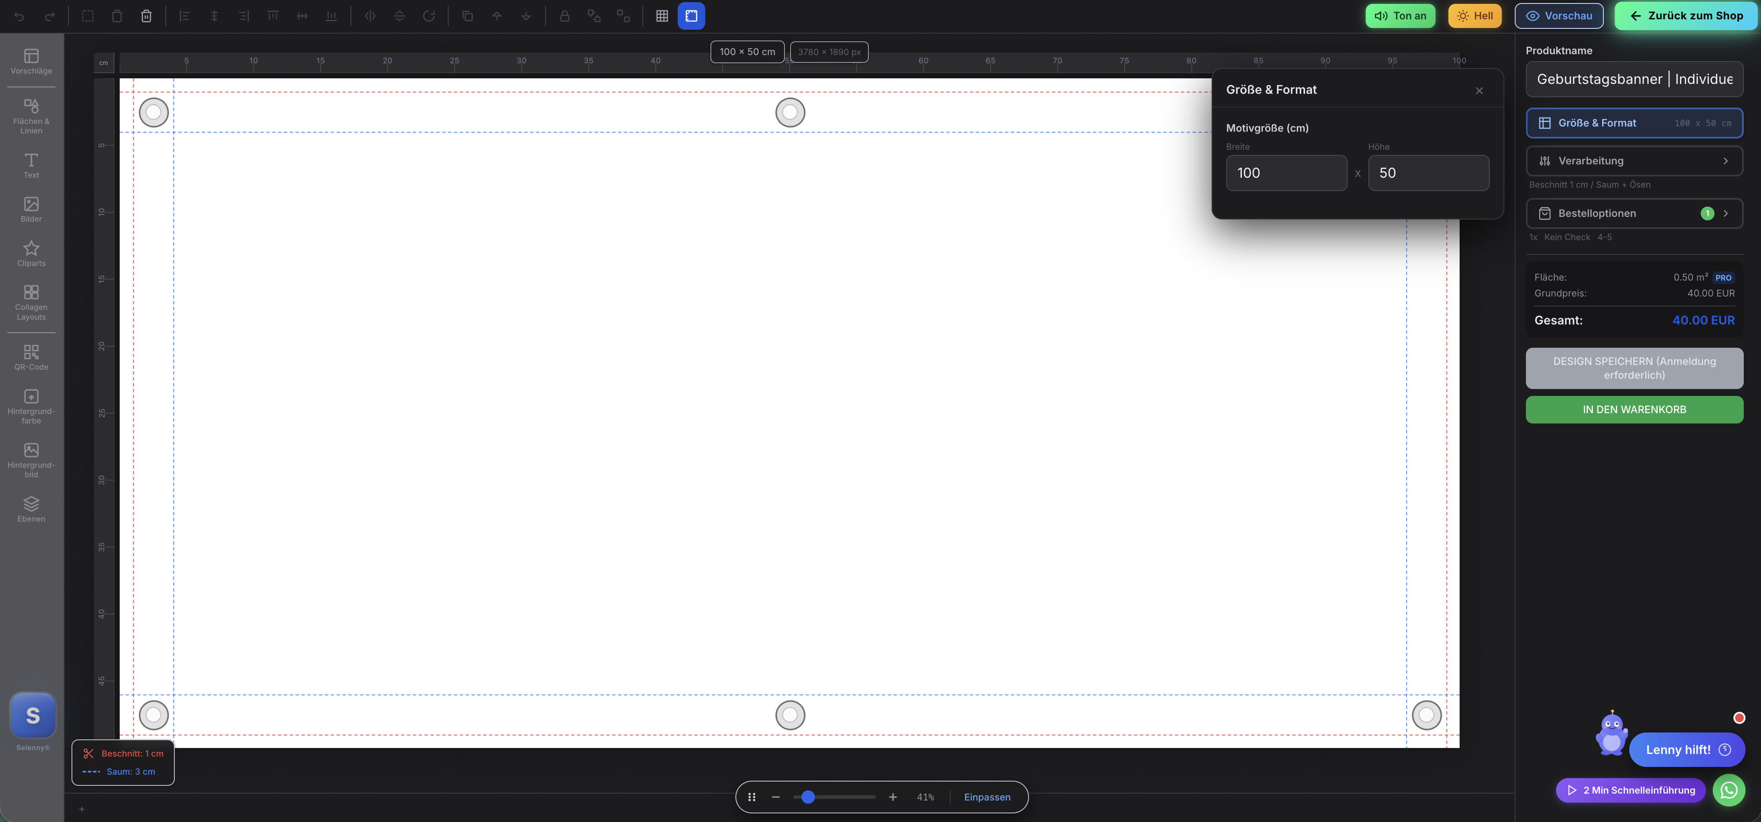Close the Größe & Format popup

pos(1479,90)
